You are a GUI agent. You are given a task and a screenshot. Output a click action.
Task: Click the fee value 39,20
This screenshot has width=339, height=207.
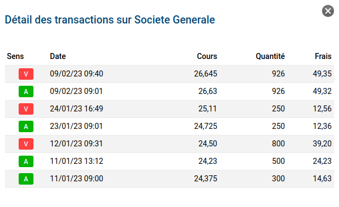click(322, 144)
